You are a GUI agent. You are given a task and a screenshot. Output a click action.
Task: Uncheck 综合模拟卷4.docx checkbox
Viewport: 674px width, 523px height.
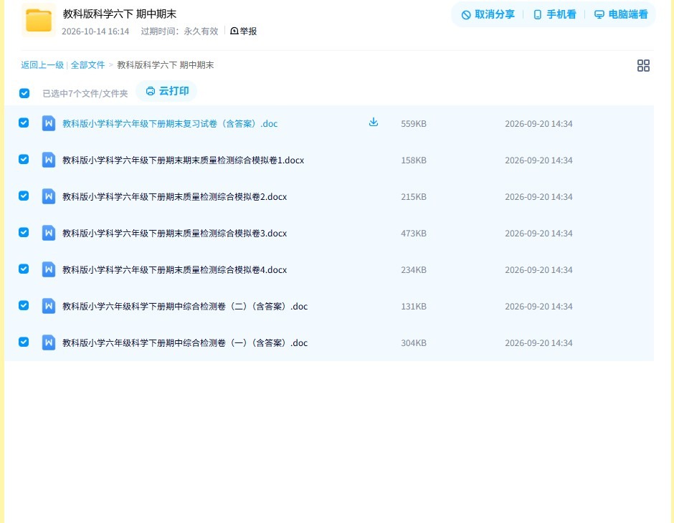click(24, 269)
